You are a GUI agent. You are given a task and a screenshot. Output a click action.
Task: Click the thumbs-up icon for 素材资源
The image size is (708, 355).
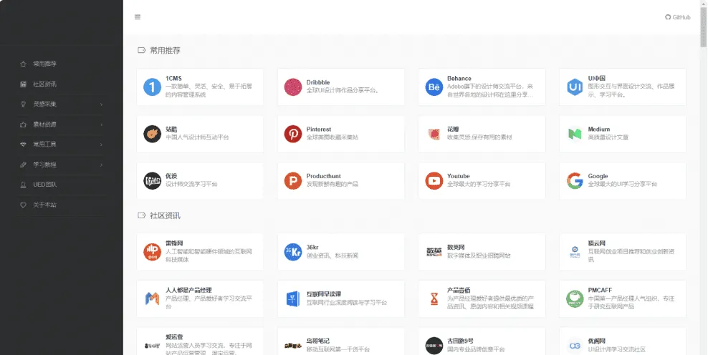tap(23, 125)
